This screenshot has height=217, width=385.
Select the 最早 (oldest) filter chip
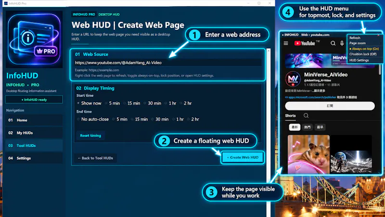coord(320,127)
